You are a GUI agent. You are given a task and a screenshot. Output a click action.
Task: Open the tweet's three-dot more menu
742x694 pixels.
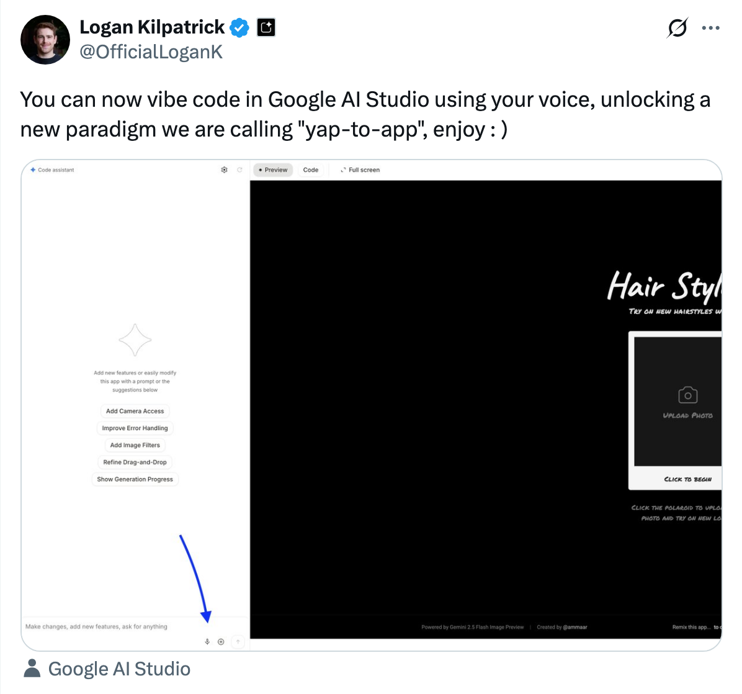click(710, 28)
